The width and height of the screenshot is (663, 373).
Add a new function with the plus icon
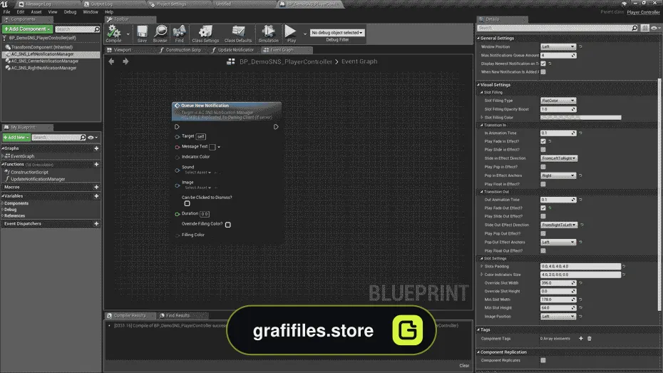pos(96,164)
